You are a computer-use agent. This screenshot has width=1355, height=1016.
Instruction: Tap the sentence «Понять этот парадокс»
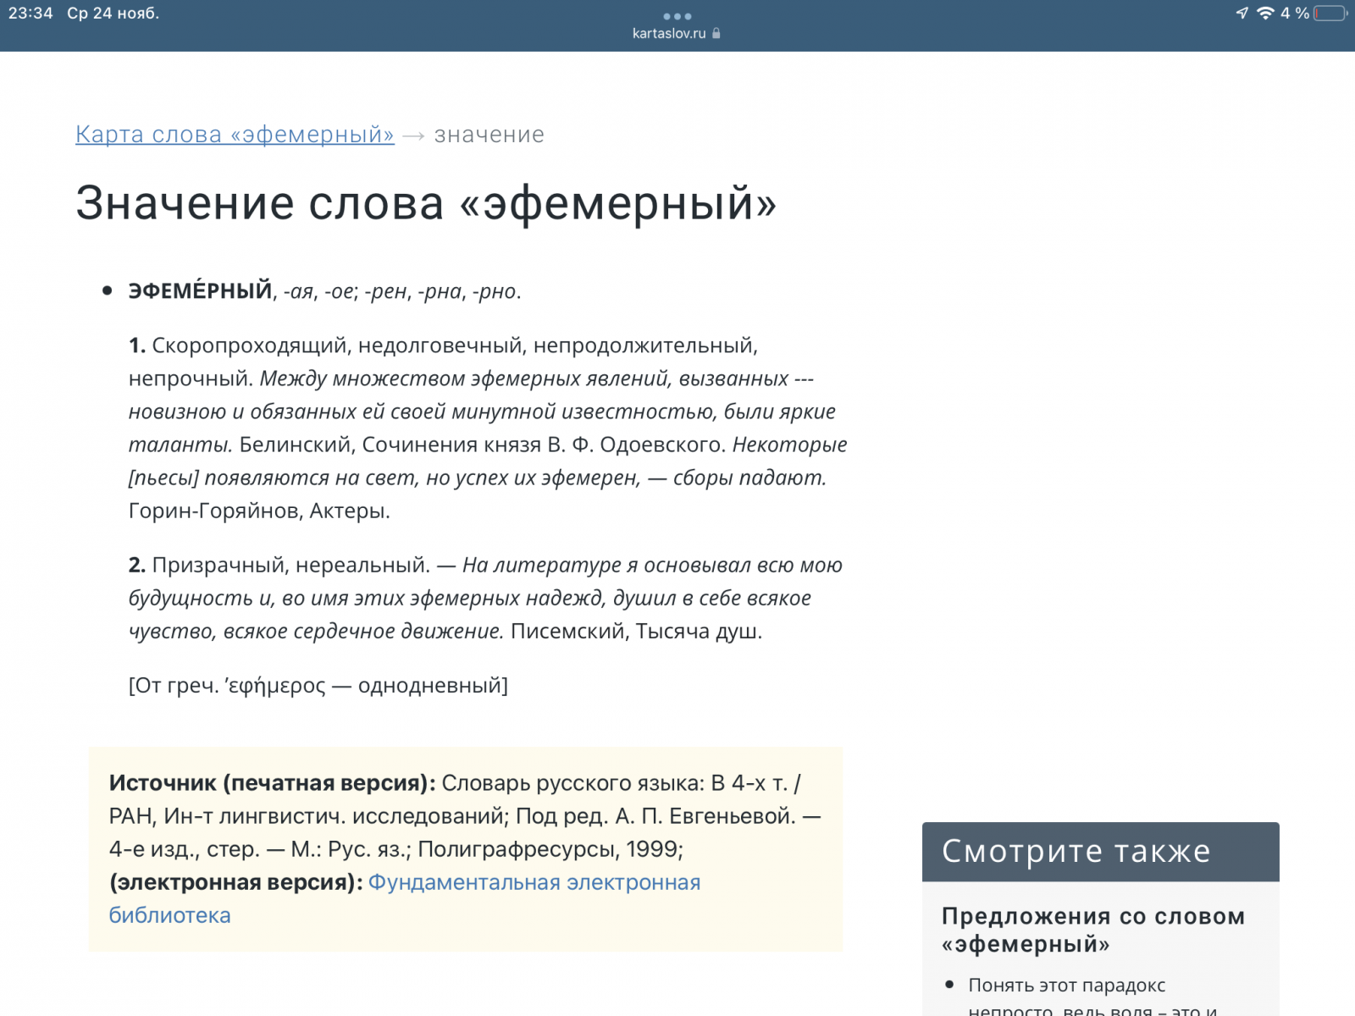pos(1066,985)
